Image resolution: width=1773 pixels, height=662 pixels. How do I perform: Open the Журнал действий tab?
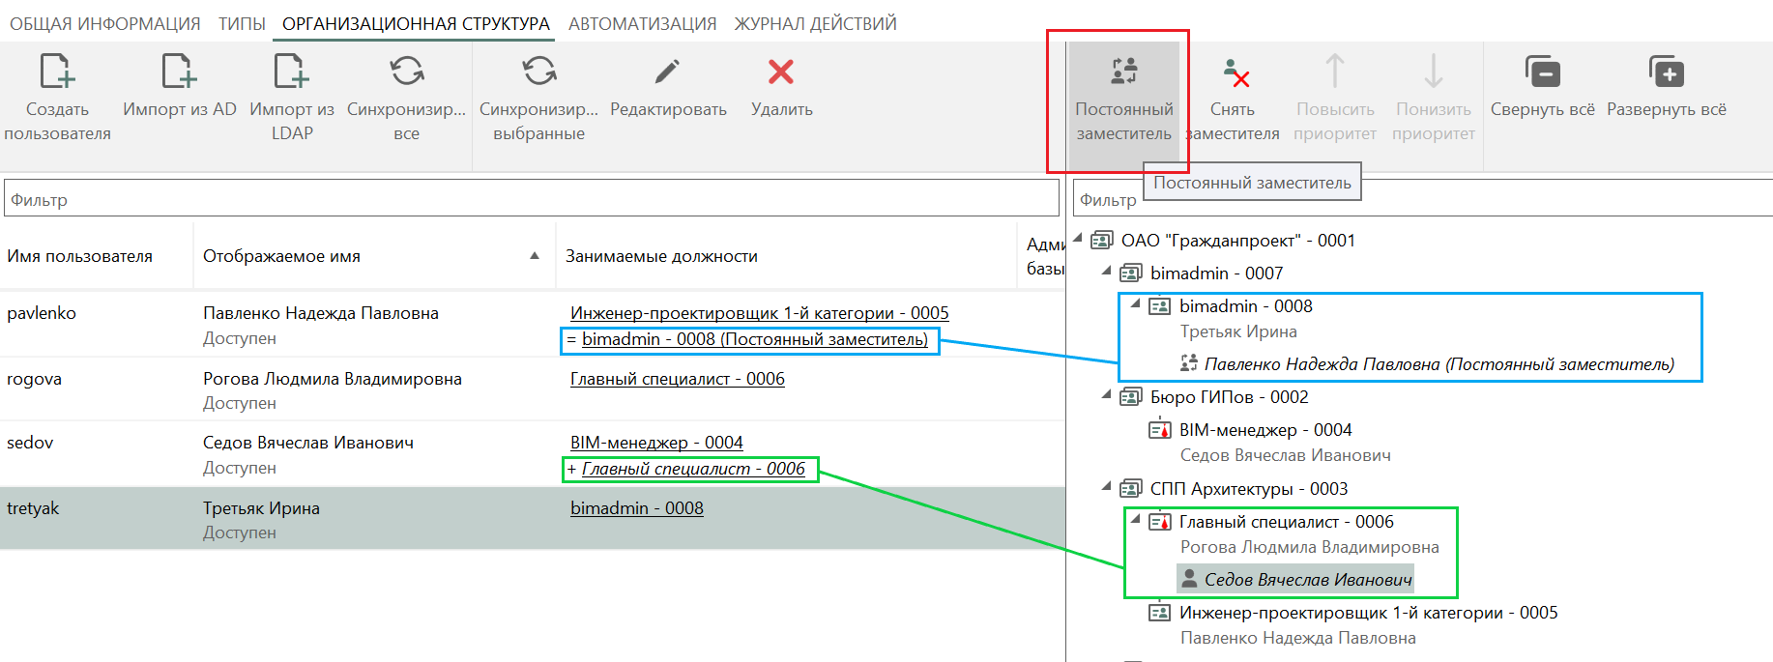tap(815, 23)
